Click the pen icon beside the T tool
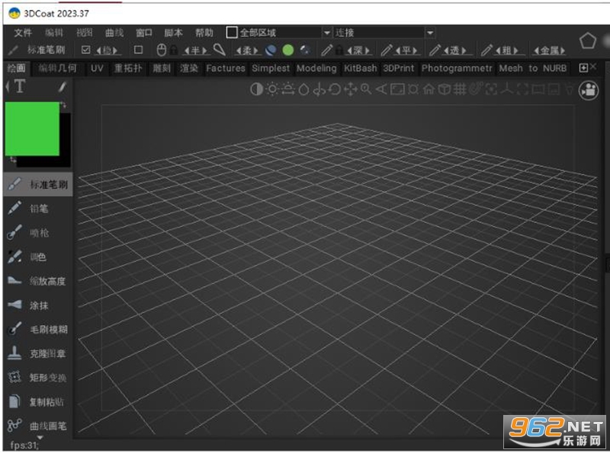Image resolution: width=610 pixels, height=453 pixels. (63, 87)
